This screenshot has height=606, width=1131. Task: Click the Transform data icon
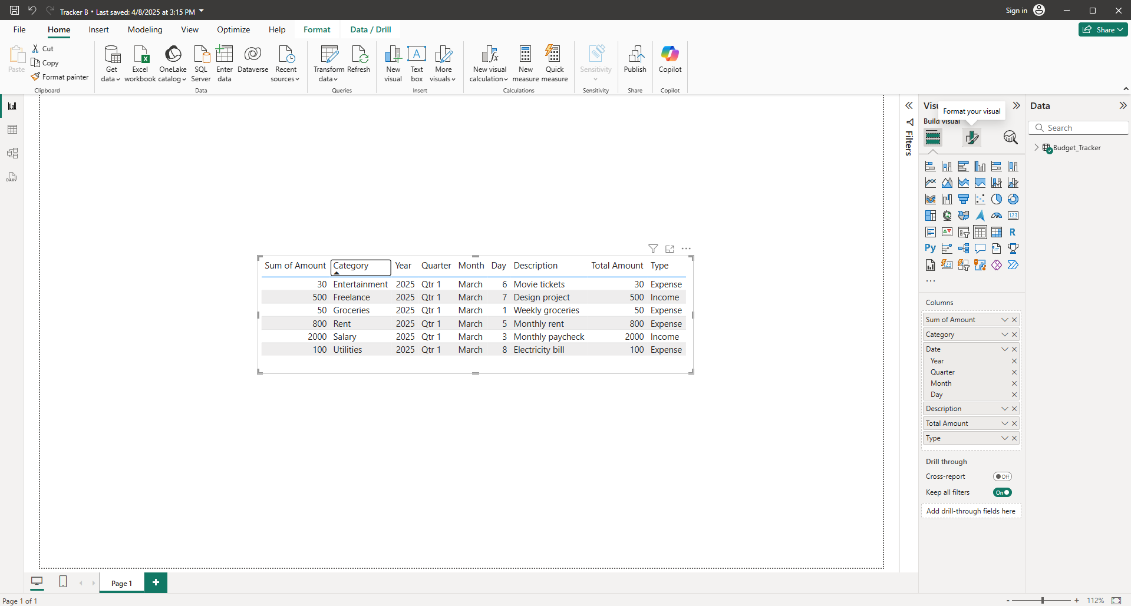tap(329, 55)
